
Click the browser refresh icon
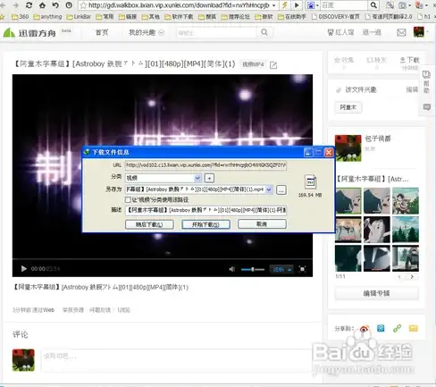pyautogui.click(x=29, y=5)
